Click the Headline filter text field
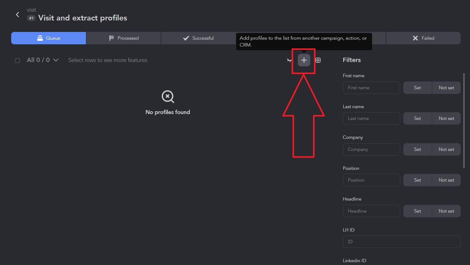Viewport: 470px width, 265px height. click(x=371, y=211)
